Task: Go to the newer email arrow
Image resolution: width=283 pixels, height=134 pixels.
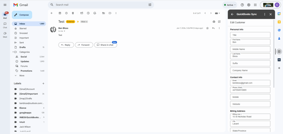Action: [205, 13]
